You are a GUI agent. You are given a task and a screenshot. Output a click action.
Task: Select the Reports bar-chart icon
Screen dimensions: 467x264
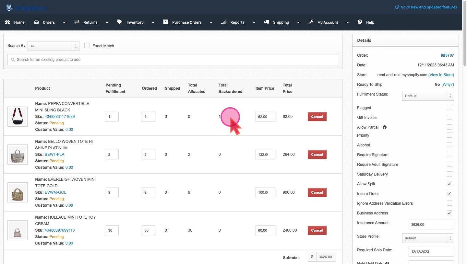pos(224,22)
